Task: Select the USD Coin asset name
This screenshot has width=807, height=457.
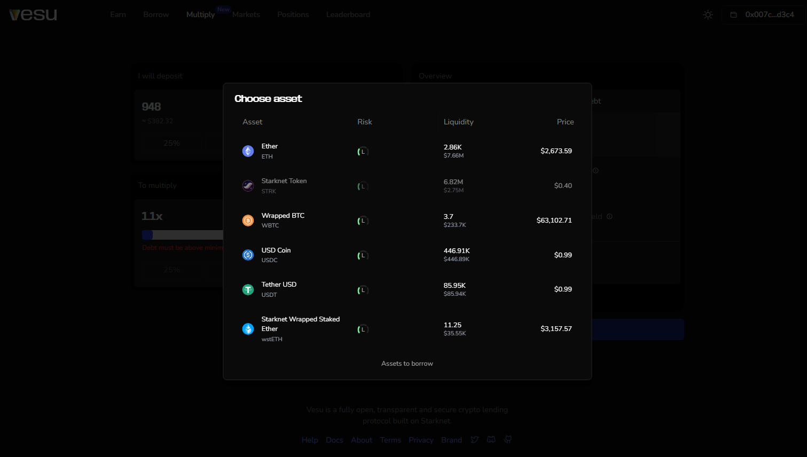Action: pos(276,250)
